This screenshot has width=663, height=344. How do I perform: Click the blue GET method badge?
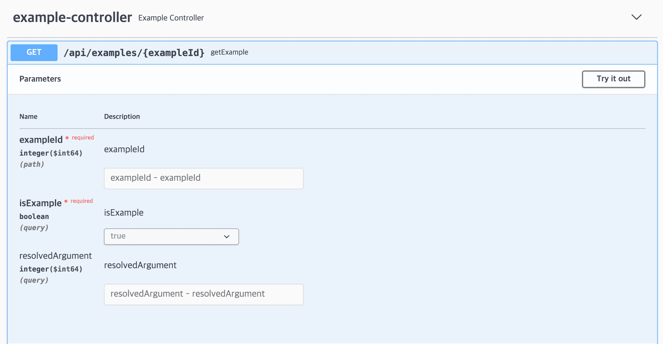click(34, 53)
